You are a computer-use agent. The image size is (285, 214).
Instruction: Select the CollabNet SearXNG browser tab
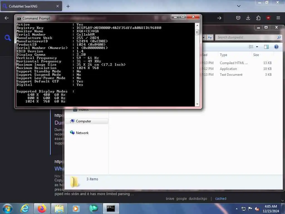[x=31, y=6]
